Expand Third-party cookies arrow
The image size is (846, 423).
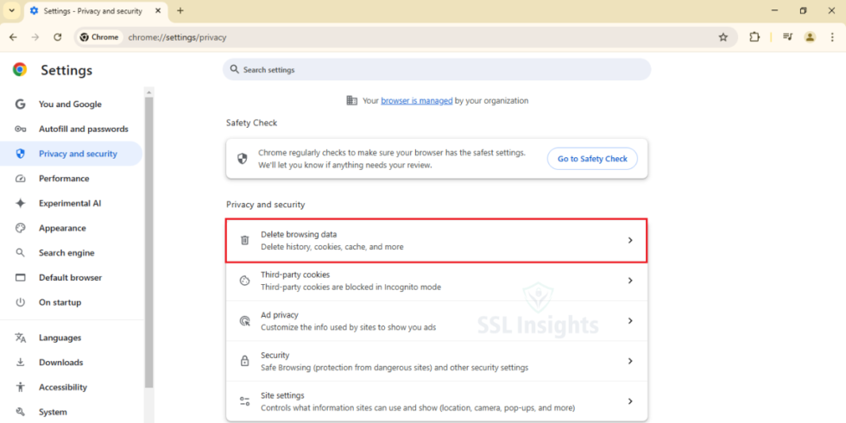629,281
